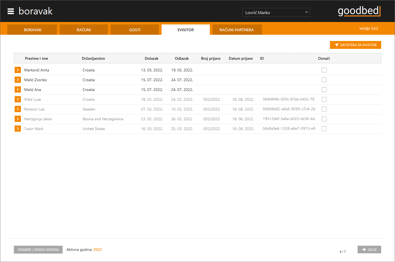This screenshot has height=262, width=395.
Task: Click the Državljanstvo column header
Action: pos(93,58)
